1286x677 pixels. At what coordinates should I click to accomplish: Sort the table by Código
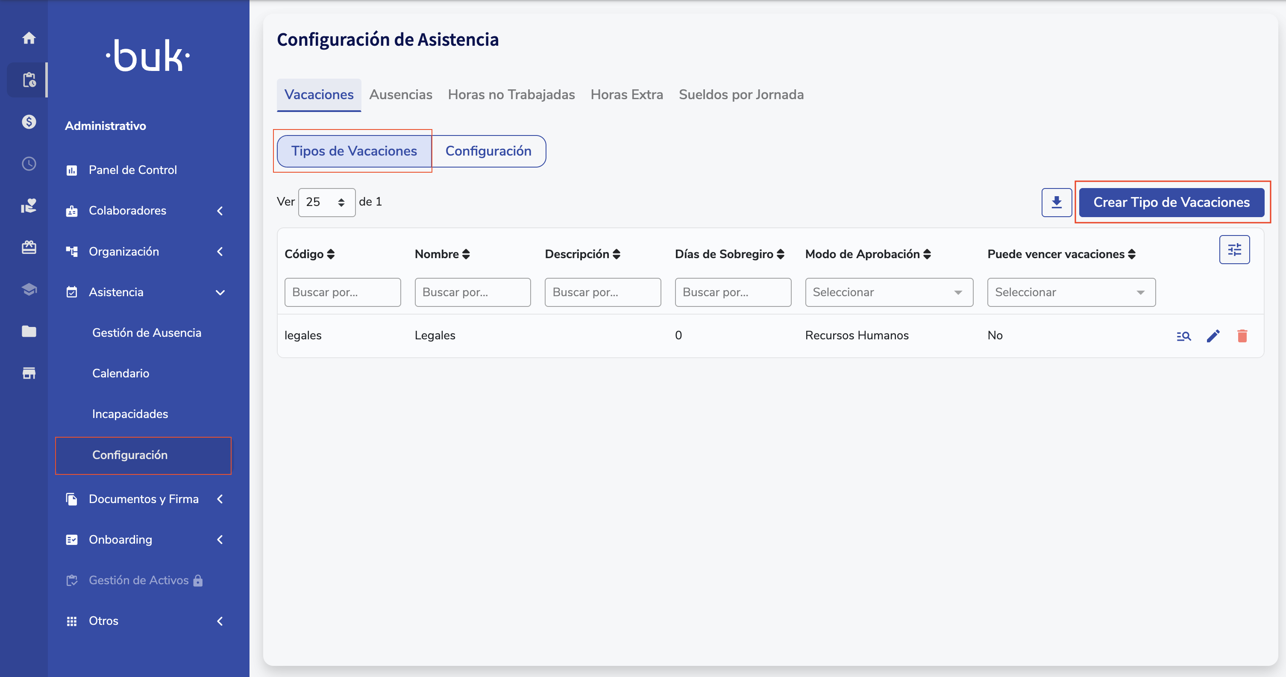331,254
